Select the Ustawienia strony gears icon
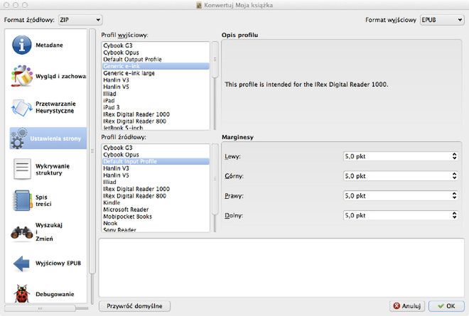Image resolution: width=469 pixels, height=316 pixels. [x=18, y=138]
